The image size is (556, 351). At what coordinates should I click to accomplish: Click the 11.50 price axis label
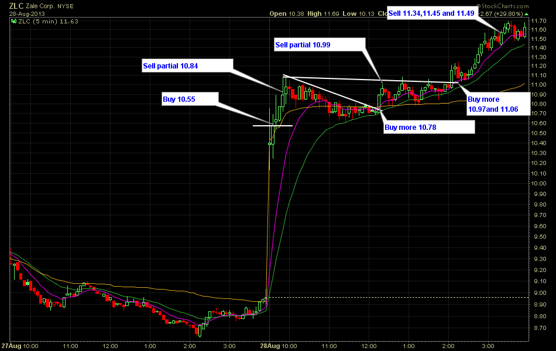click(x=538, y=39)
